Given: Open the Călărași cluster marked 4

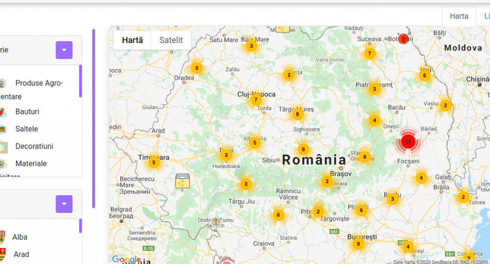Looking at the screenshot, I should [408, 246].
